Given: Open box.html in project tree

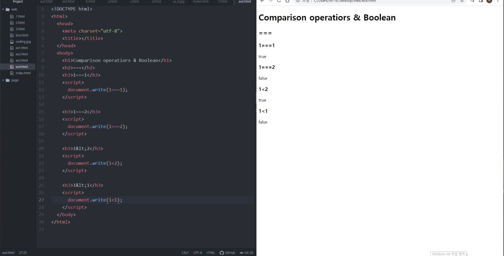Looking at the screenshot, I should pyautogui.click(x=22, y=35).
